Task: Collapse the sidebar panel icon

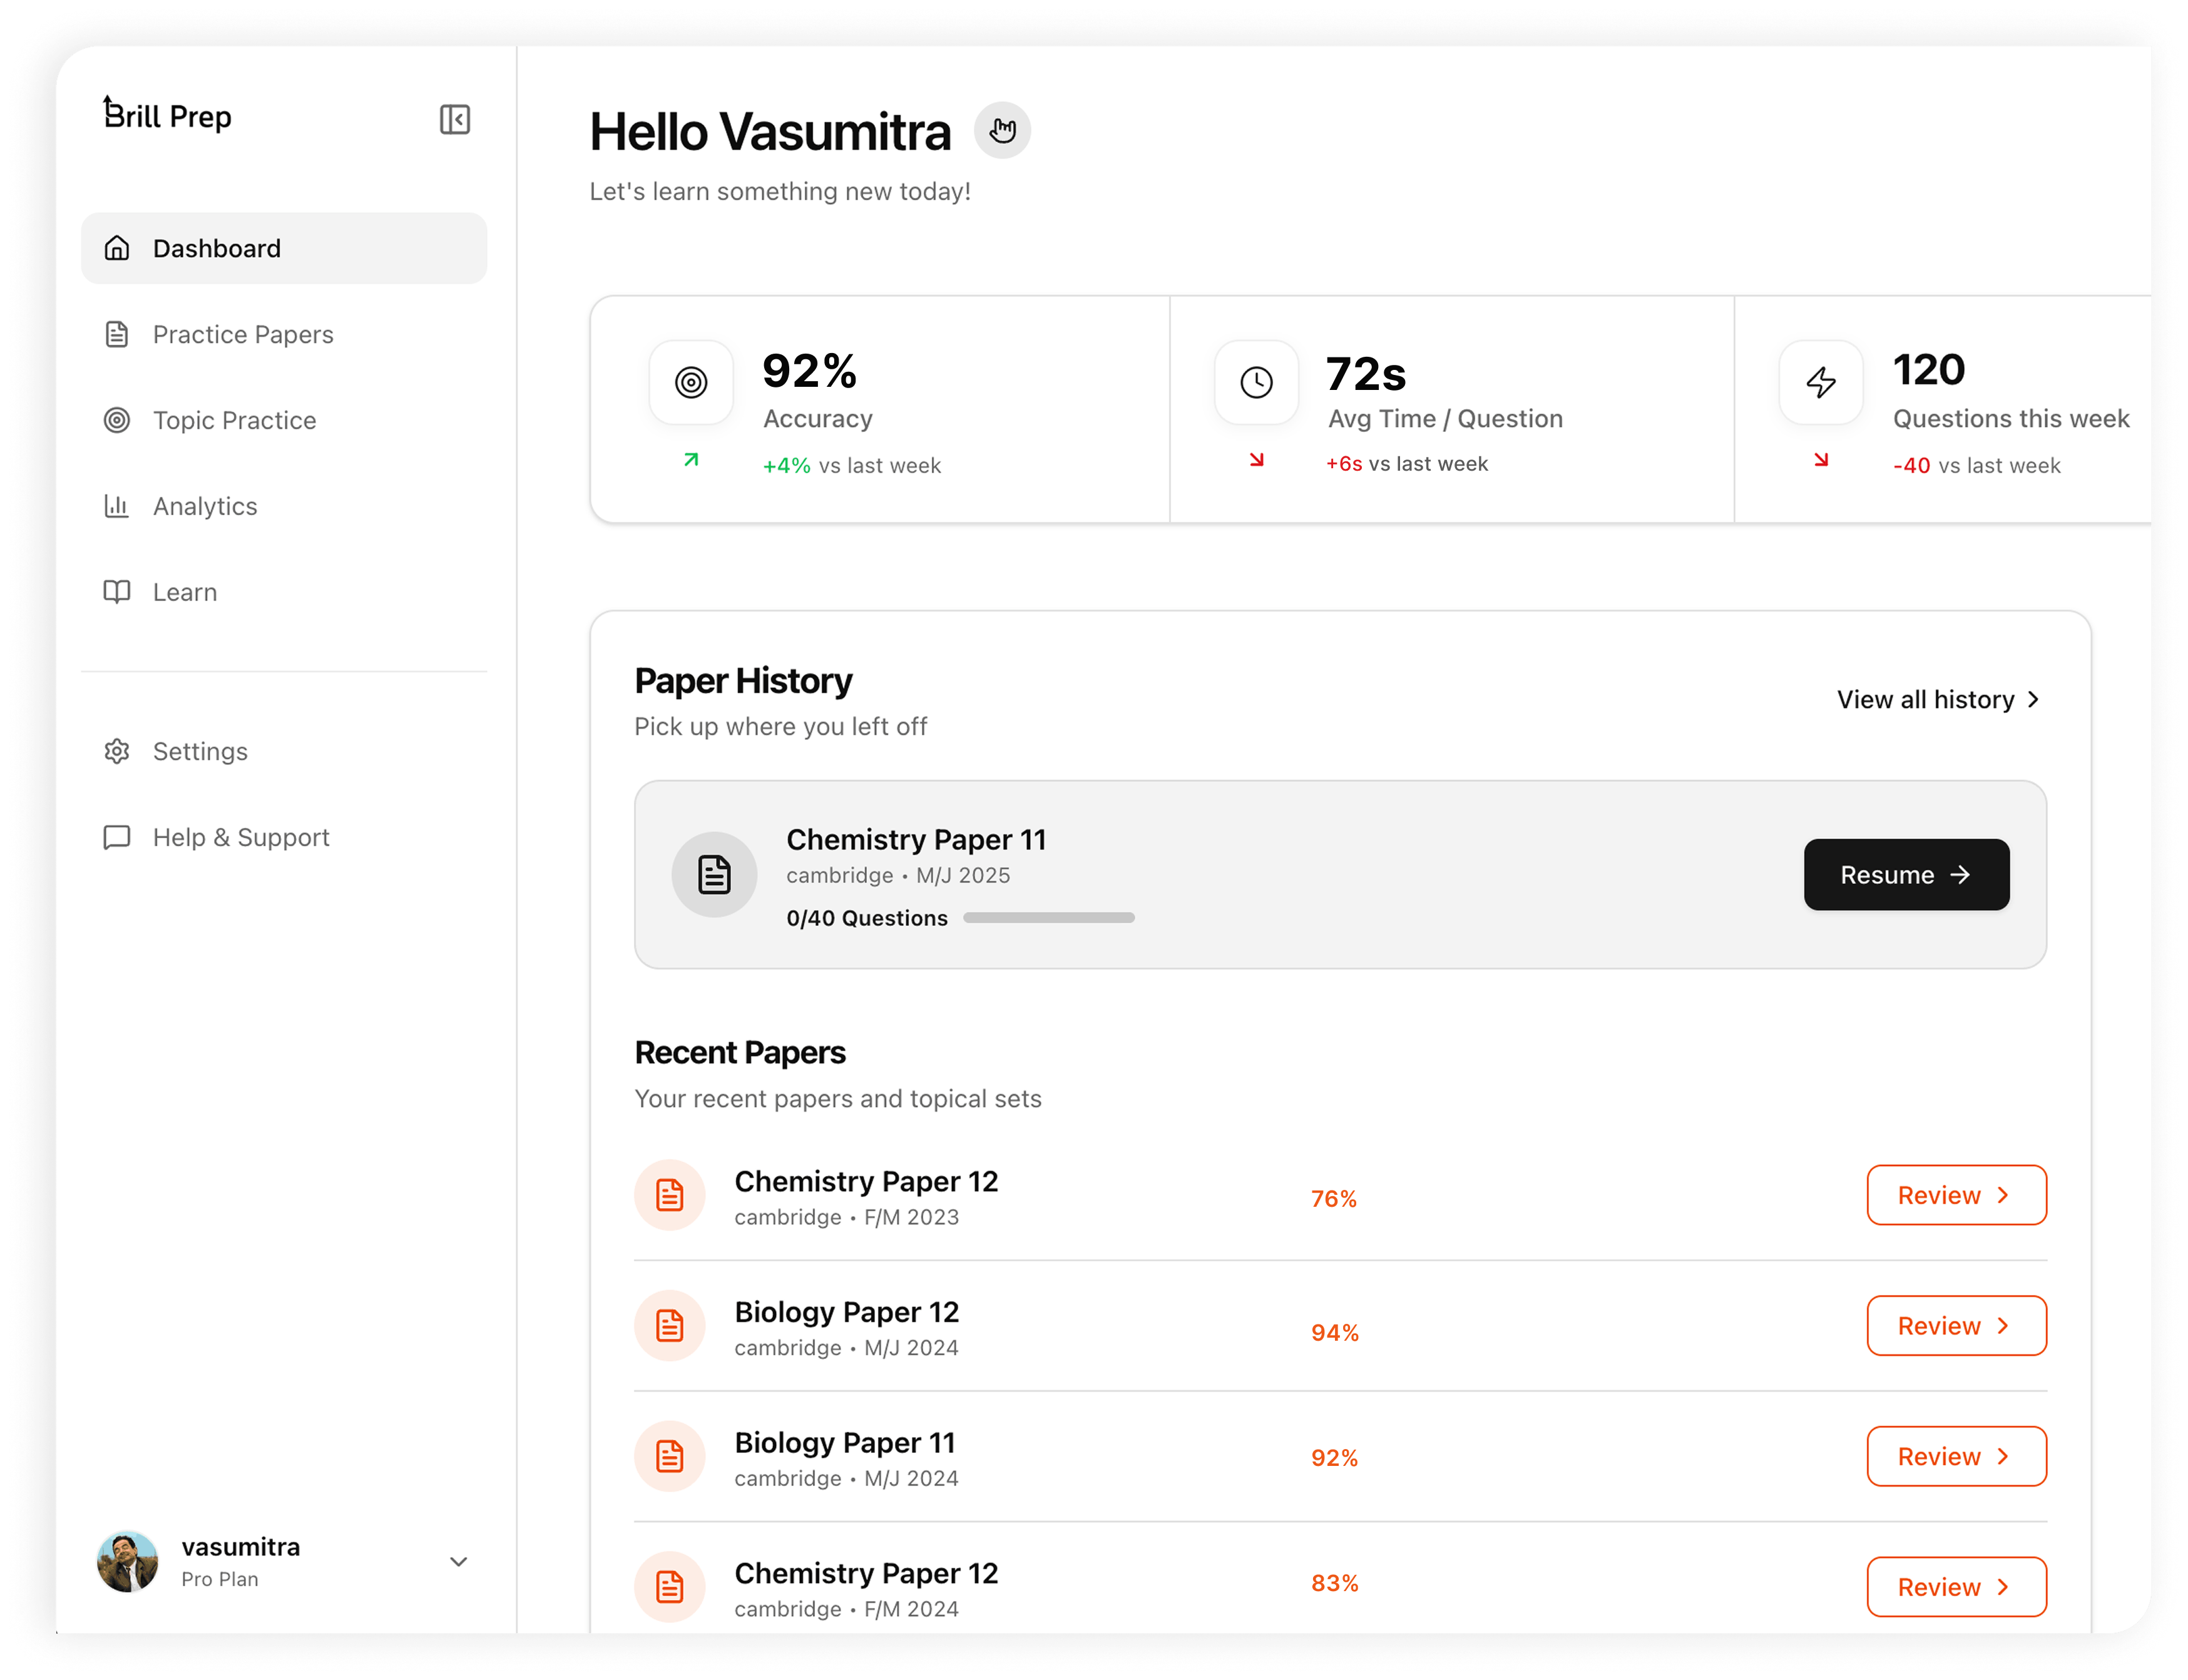Action: pyautogui.click(x=455, y=119)
